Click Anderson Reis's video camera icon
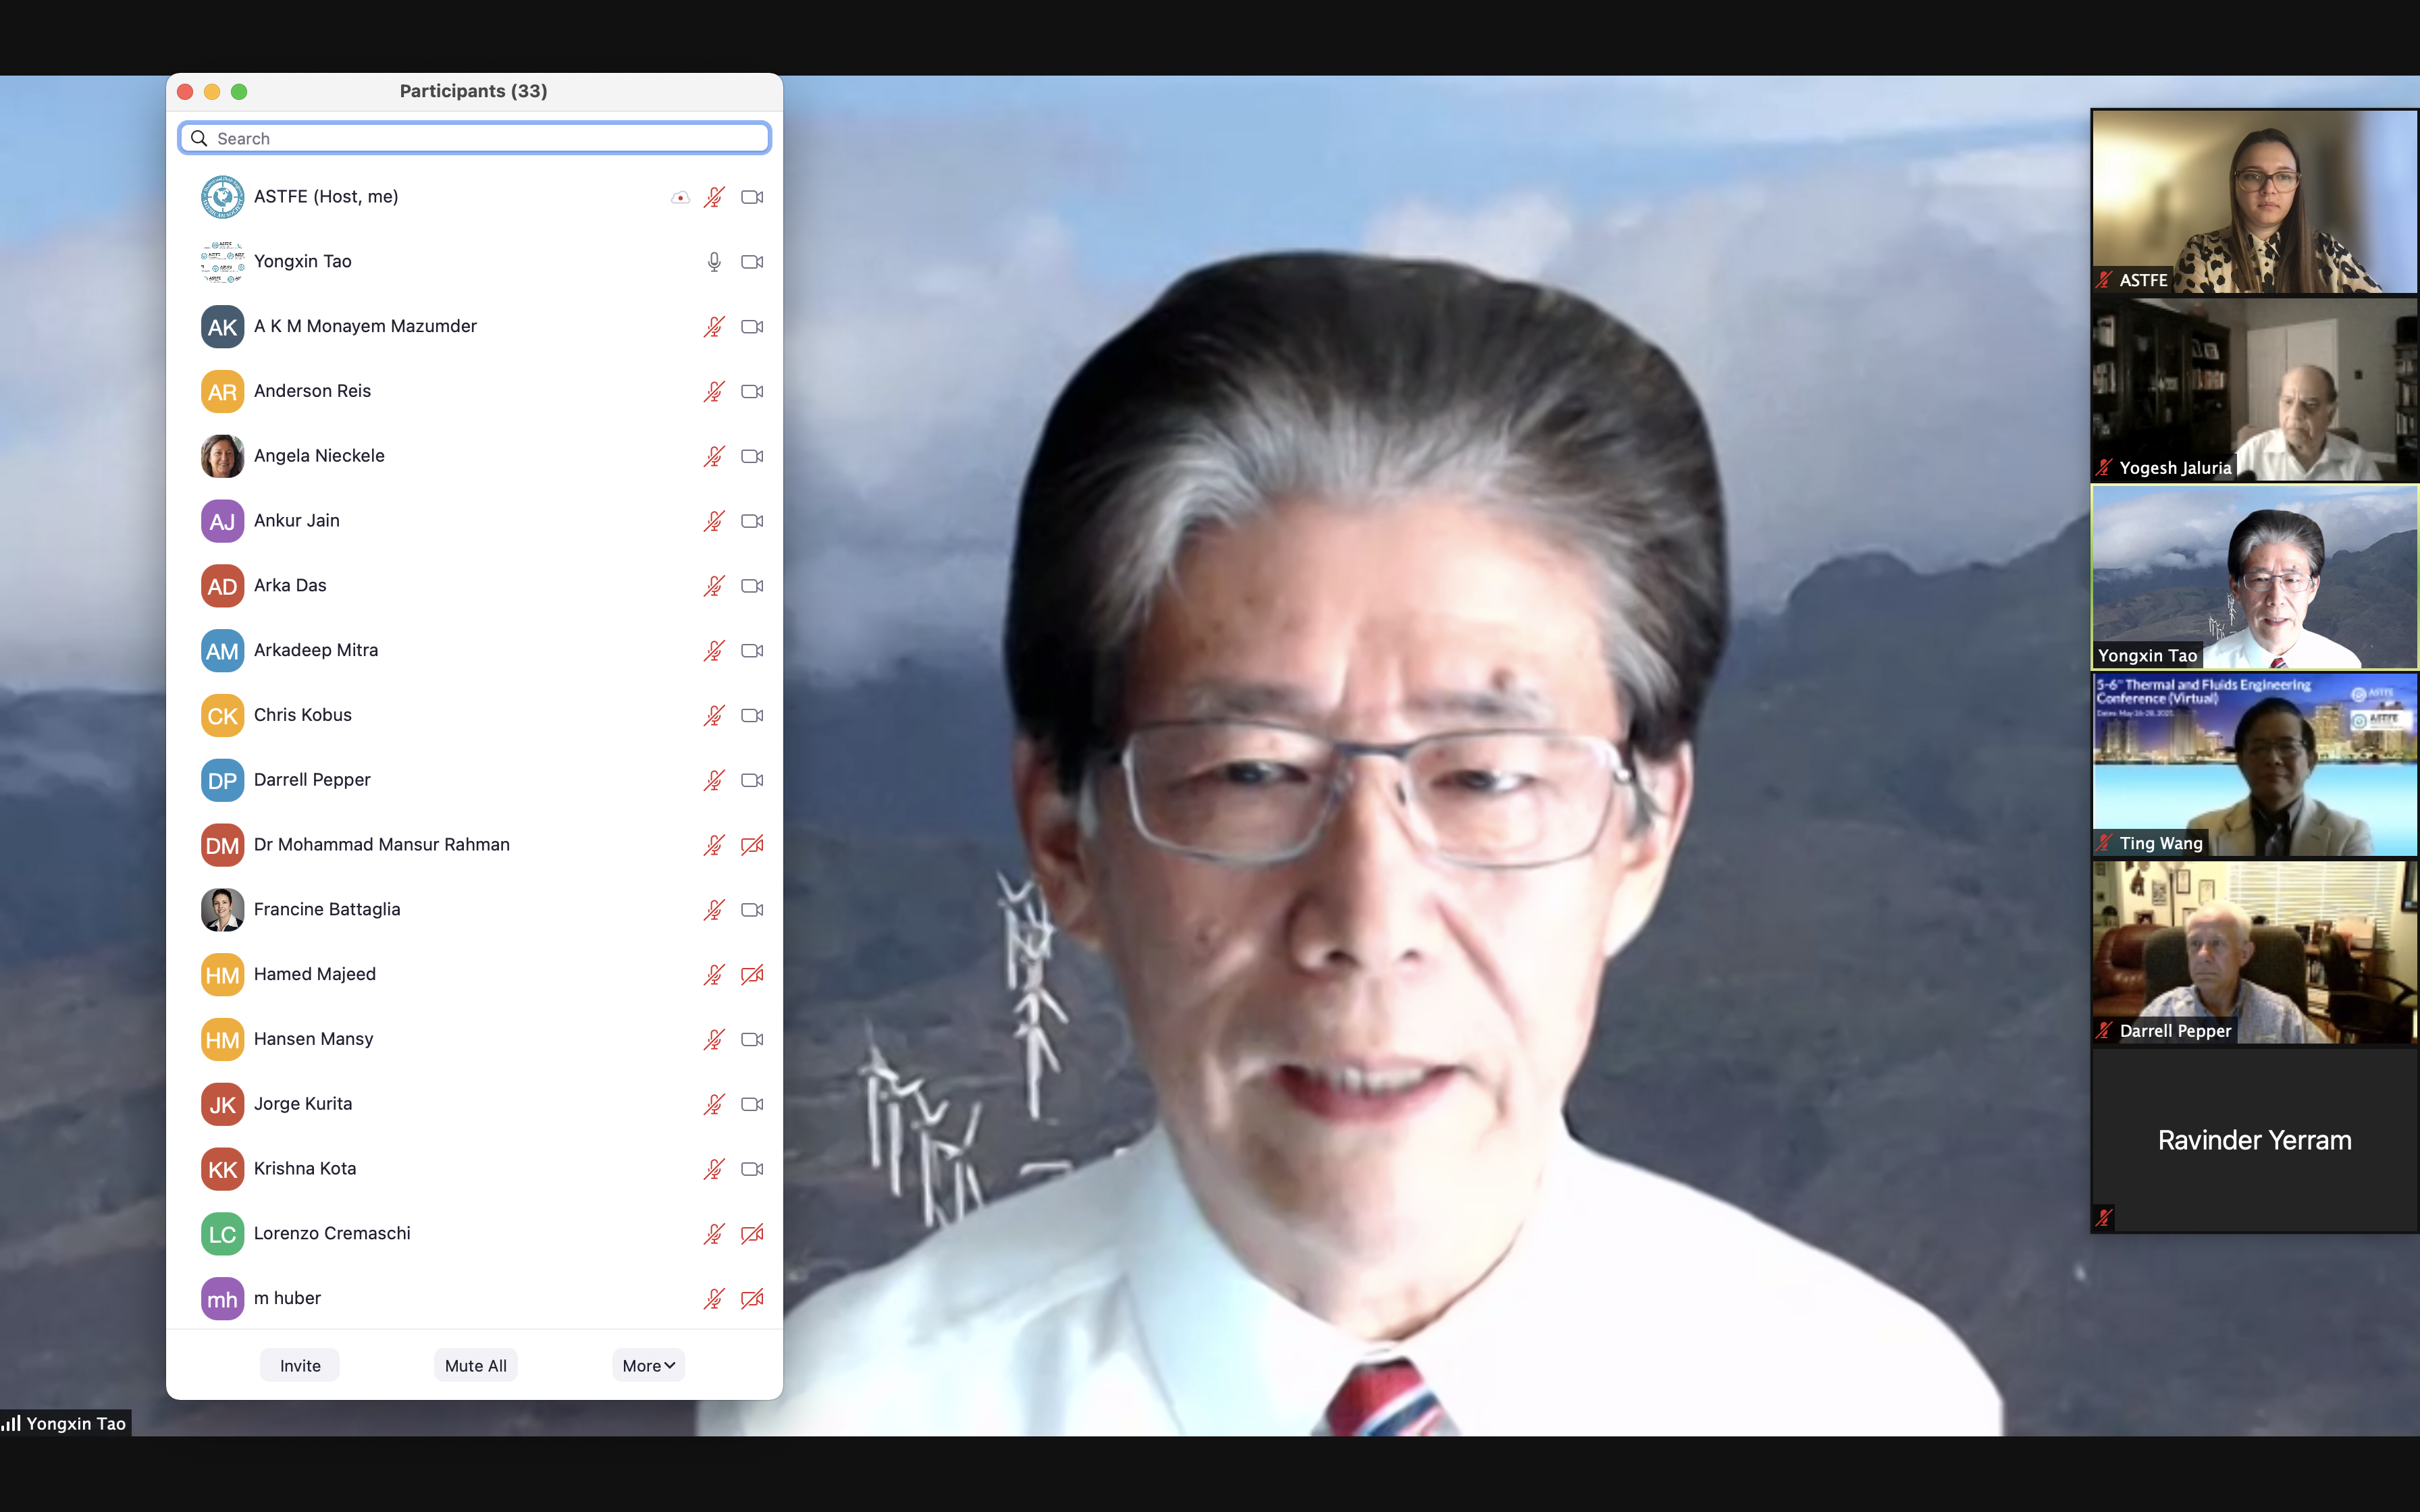 coord(752,392)
